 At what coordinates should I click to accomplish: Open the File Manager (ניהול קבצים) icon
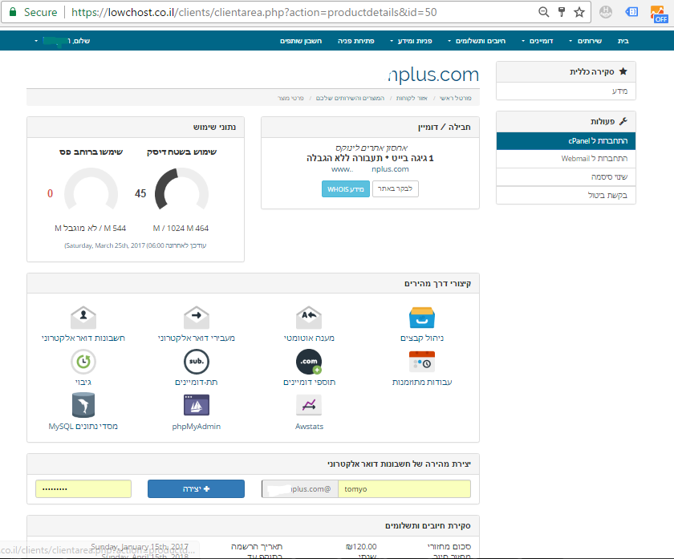421,318
